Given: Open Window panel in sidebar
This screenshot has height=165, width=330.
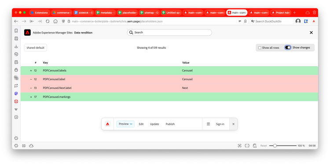Looking at the screenshot, I should click(16, 70).
